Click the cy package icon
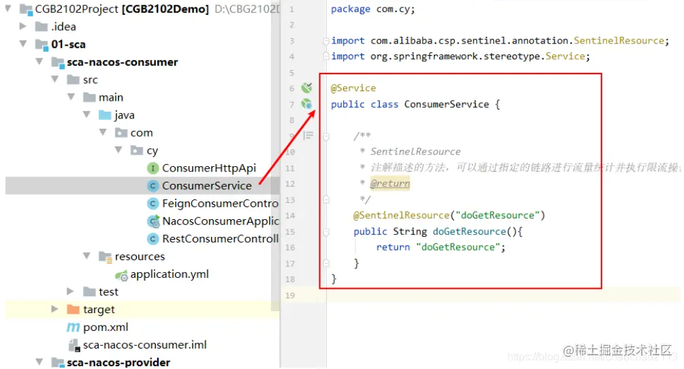This screenshot has width=684, height=369. [x=137, y=150]
